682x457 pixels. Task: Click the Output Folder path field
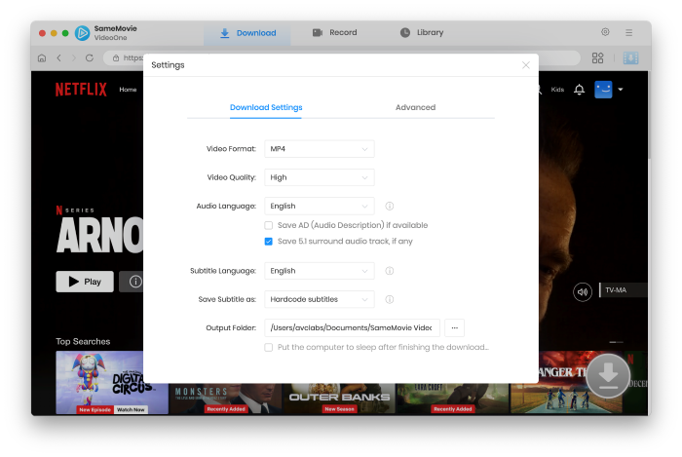click(352, 327)
